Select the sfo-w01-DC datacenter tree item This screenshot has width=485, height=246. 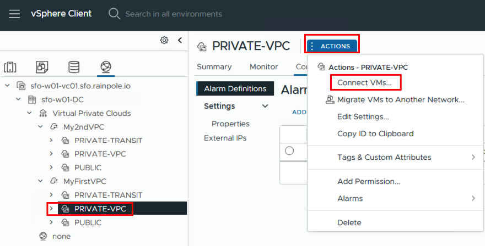(x=62, y=99)
